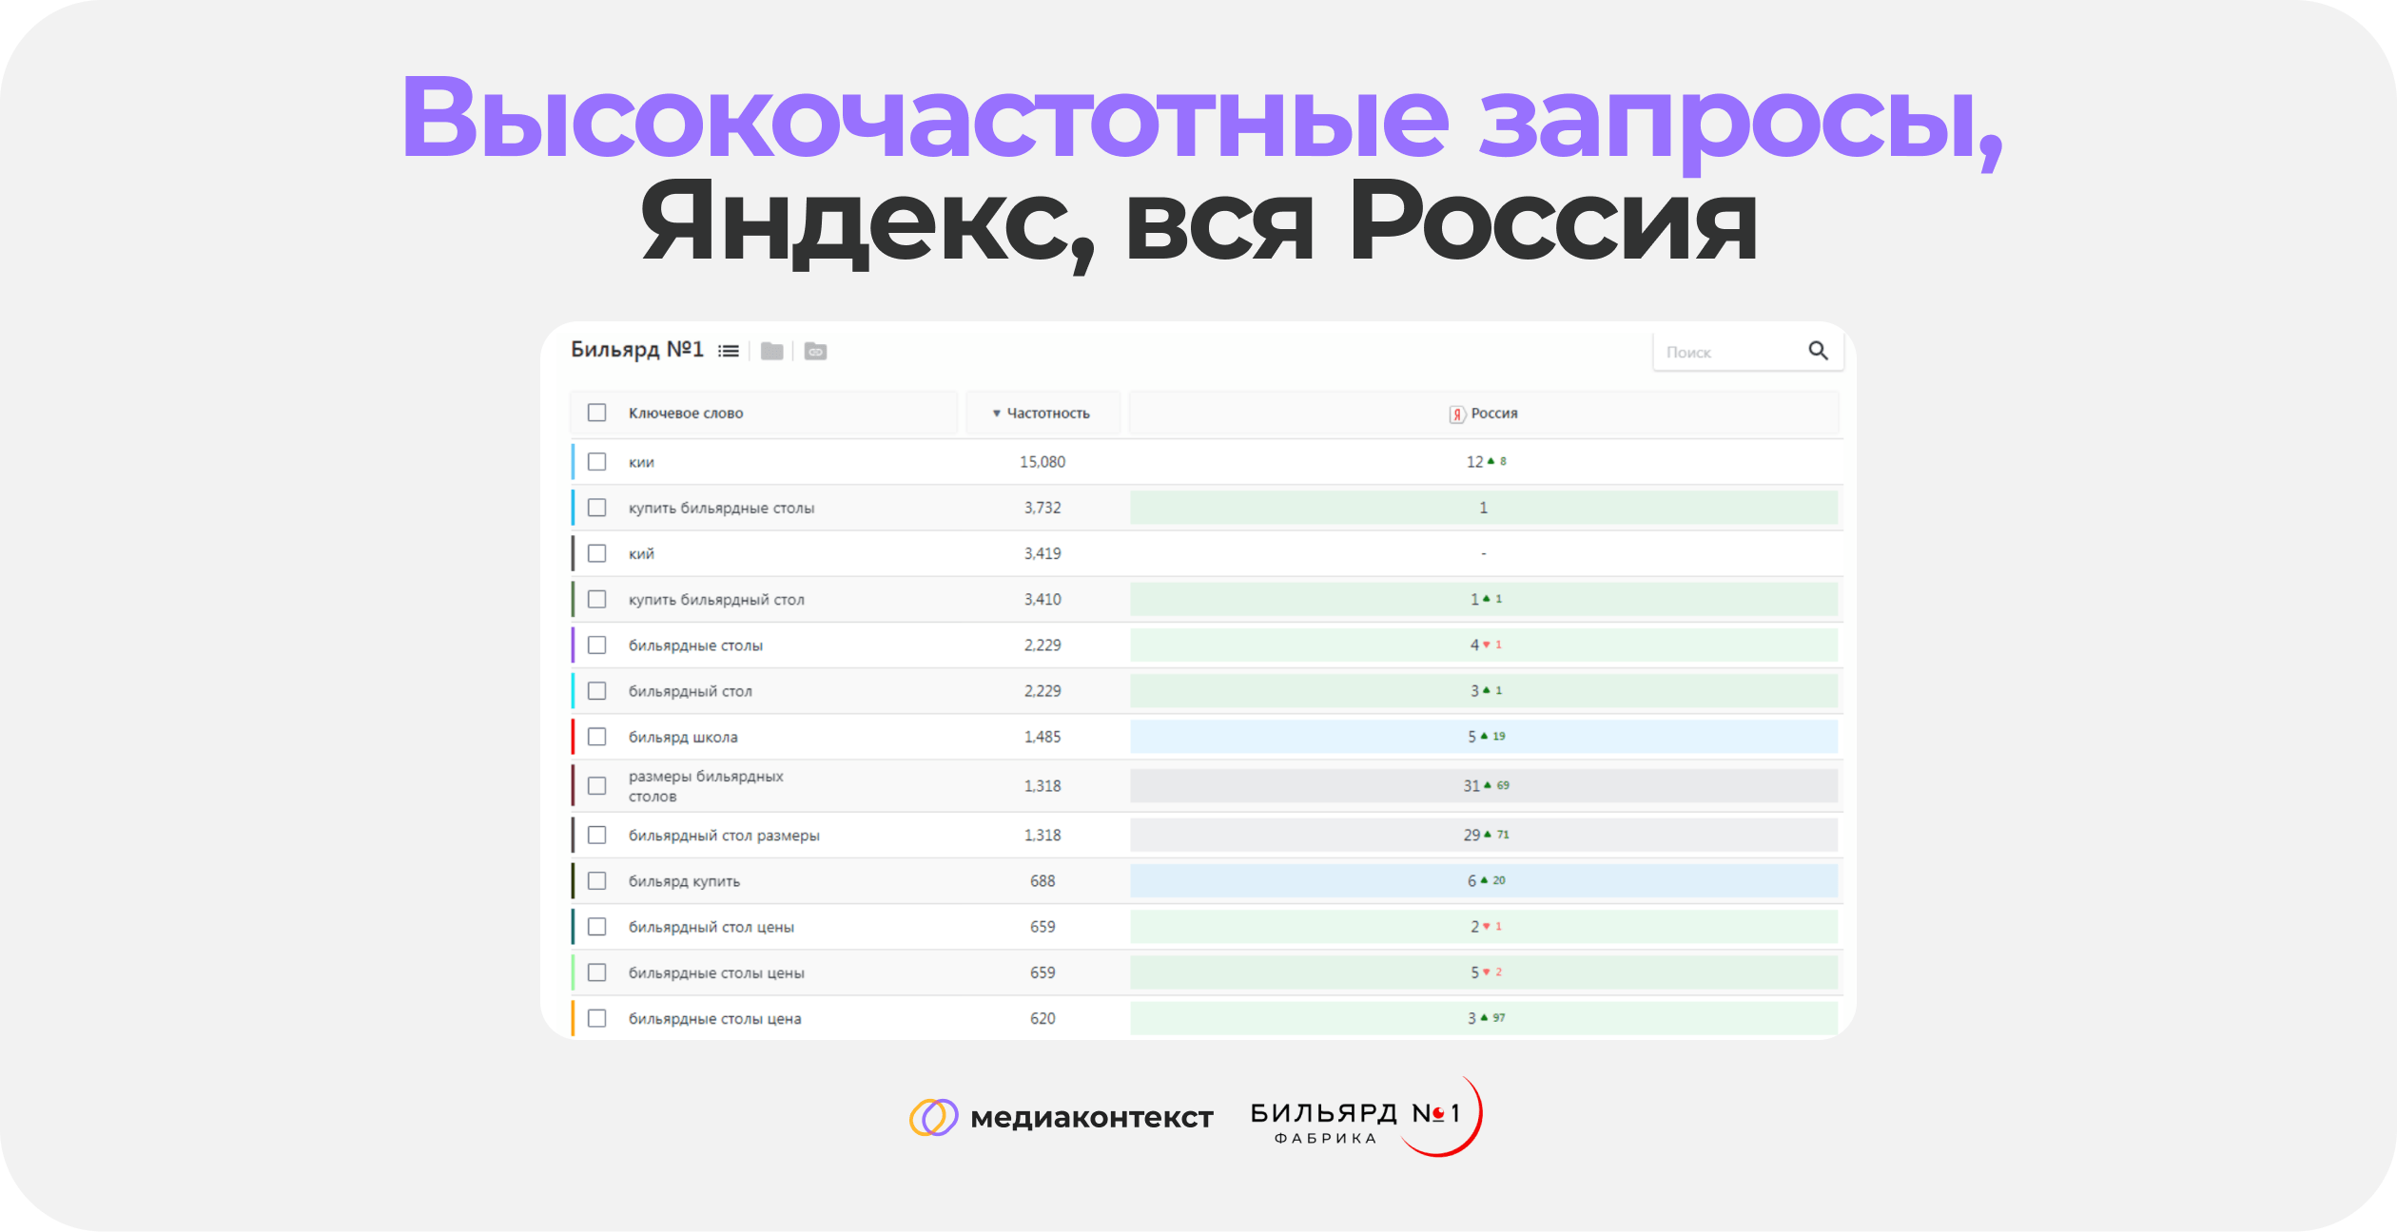Image resolution: width=2397 pixels, height=1232 pixels.
Task: Click keyword размеры бильярдных столов
Action: 706,786
